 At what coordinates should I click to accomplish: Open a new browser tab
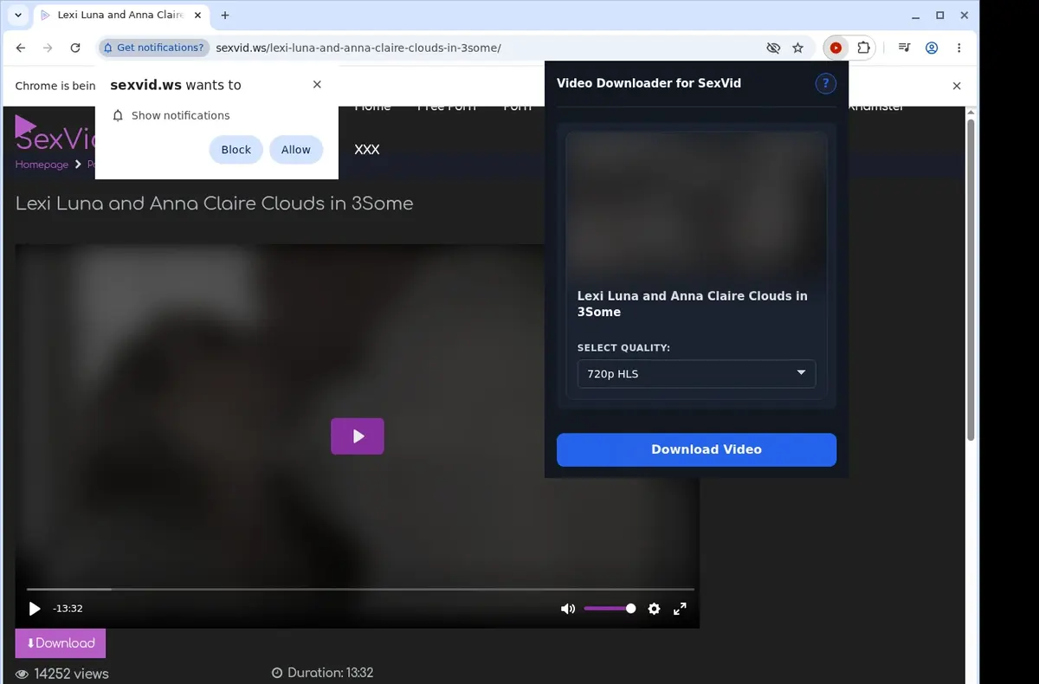225,16
